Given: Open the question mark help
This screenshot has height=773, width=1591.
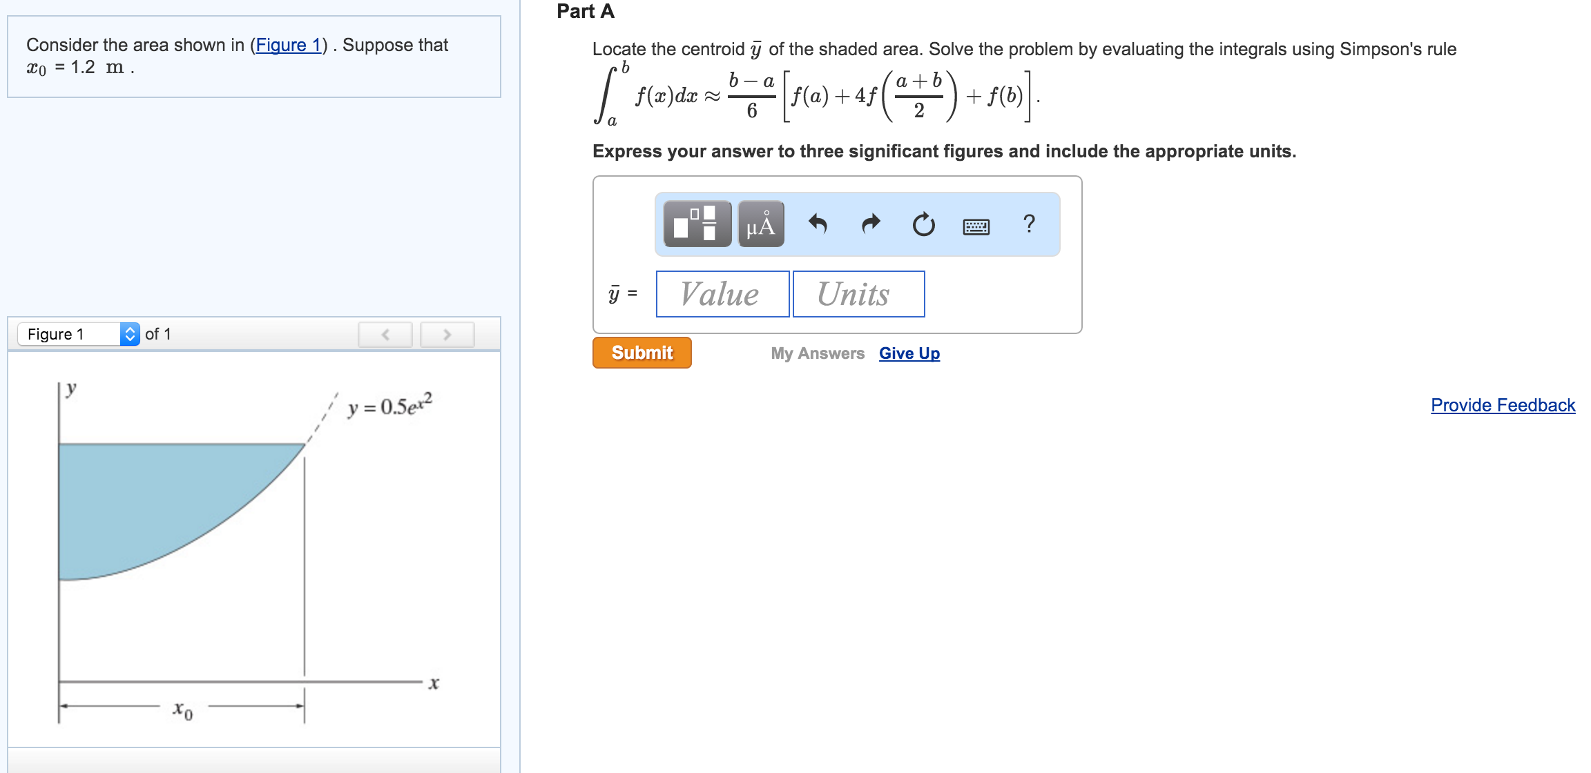Looking at the screenshot, I should tap(1029, 224).
